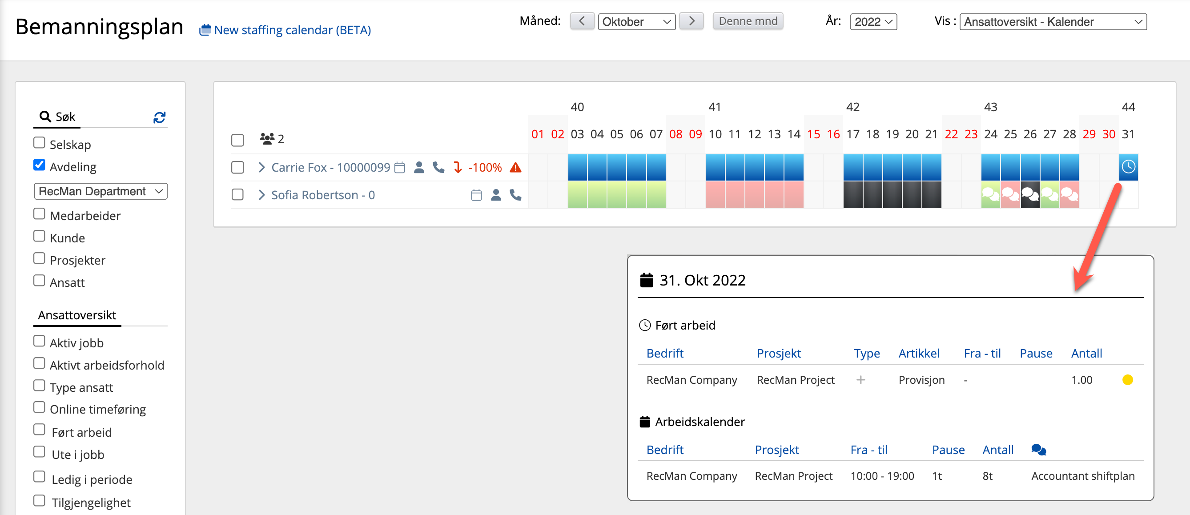Click green chat bubble on day 24
The height and width of the screenshot is (515, 1190).
[x=990, y=195]
